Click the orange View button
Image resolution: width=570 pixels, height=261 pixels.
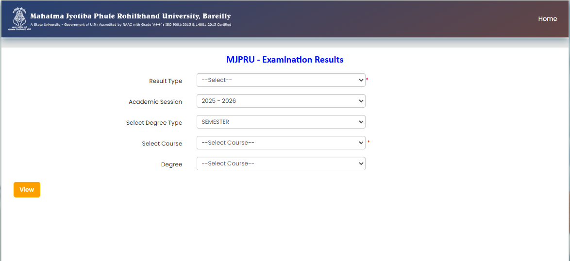click(x=27, y=190)
